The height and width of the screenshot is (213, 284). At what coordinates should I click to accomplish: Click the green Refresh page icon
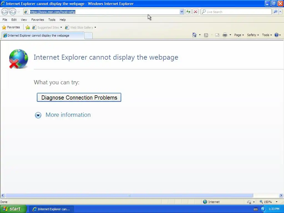(x=188, y=12)
